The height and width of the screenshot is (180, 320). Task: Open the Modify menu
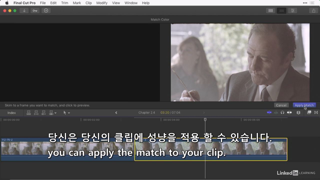pyautogui.click(x=102, y=3)
